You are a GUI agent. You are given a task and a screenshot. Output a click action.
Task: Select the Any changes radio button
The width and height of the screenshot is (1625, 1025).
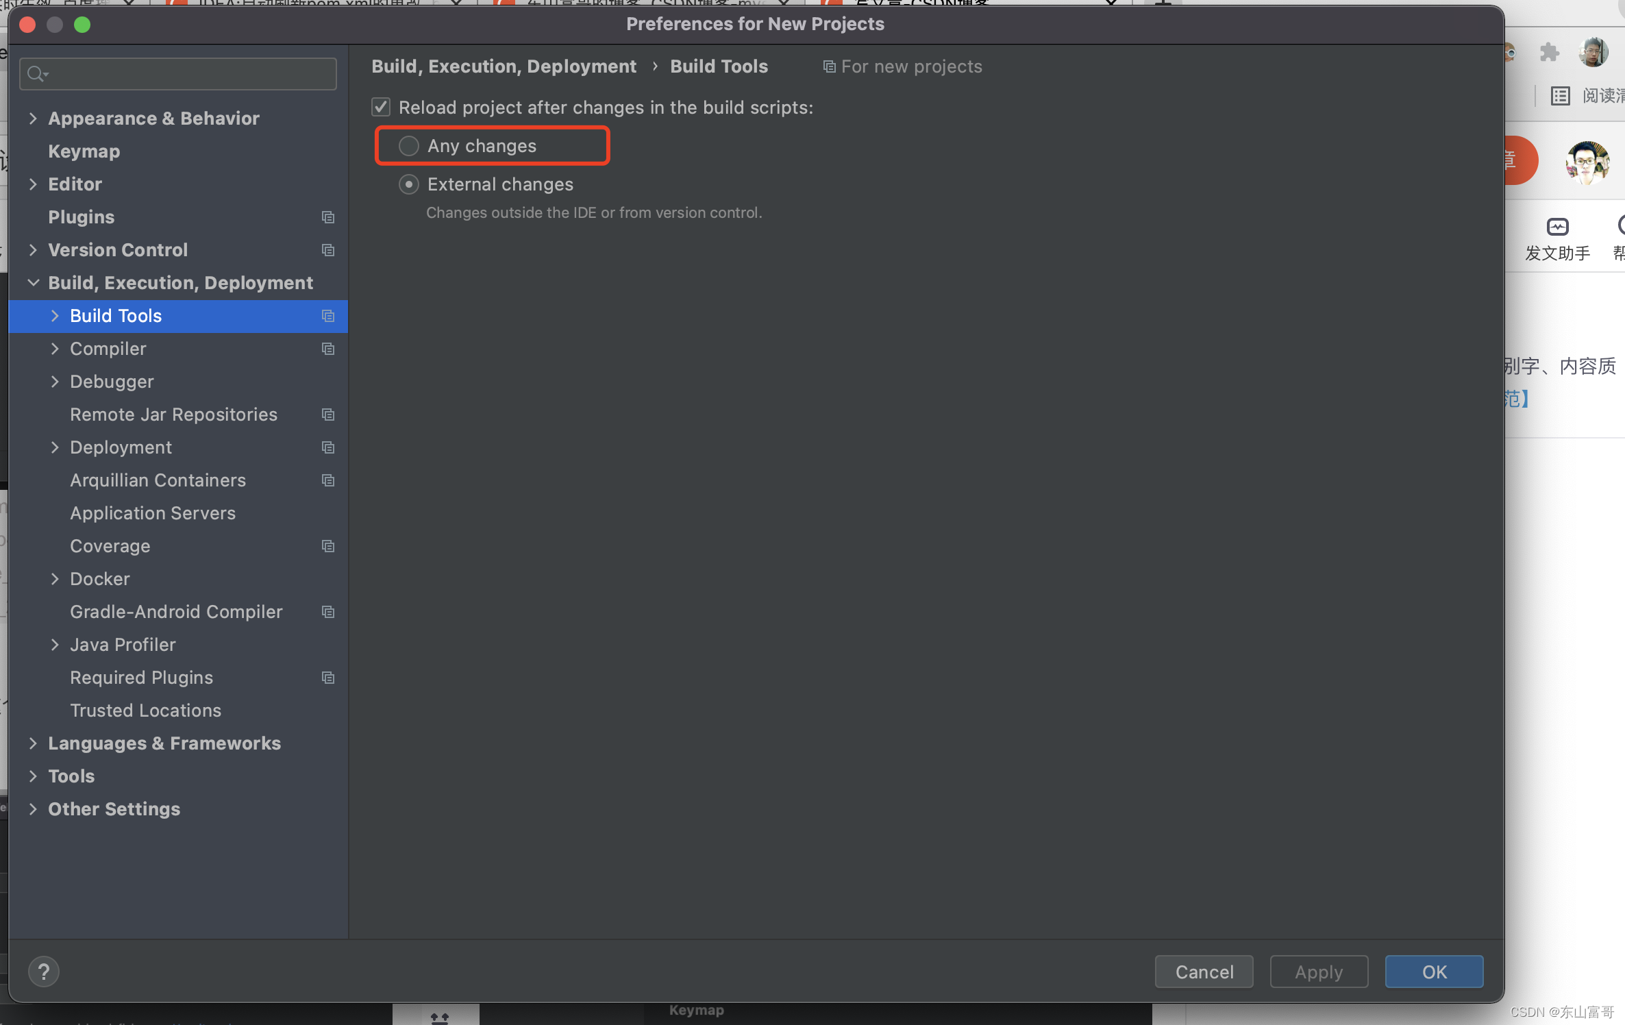407,145
